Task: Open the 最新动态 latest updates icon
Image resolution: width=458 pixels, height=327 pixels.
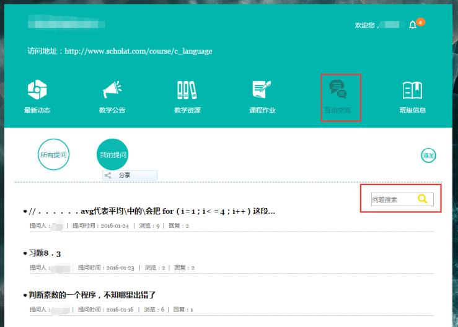Action: 37,90
